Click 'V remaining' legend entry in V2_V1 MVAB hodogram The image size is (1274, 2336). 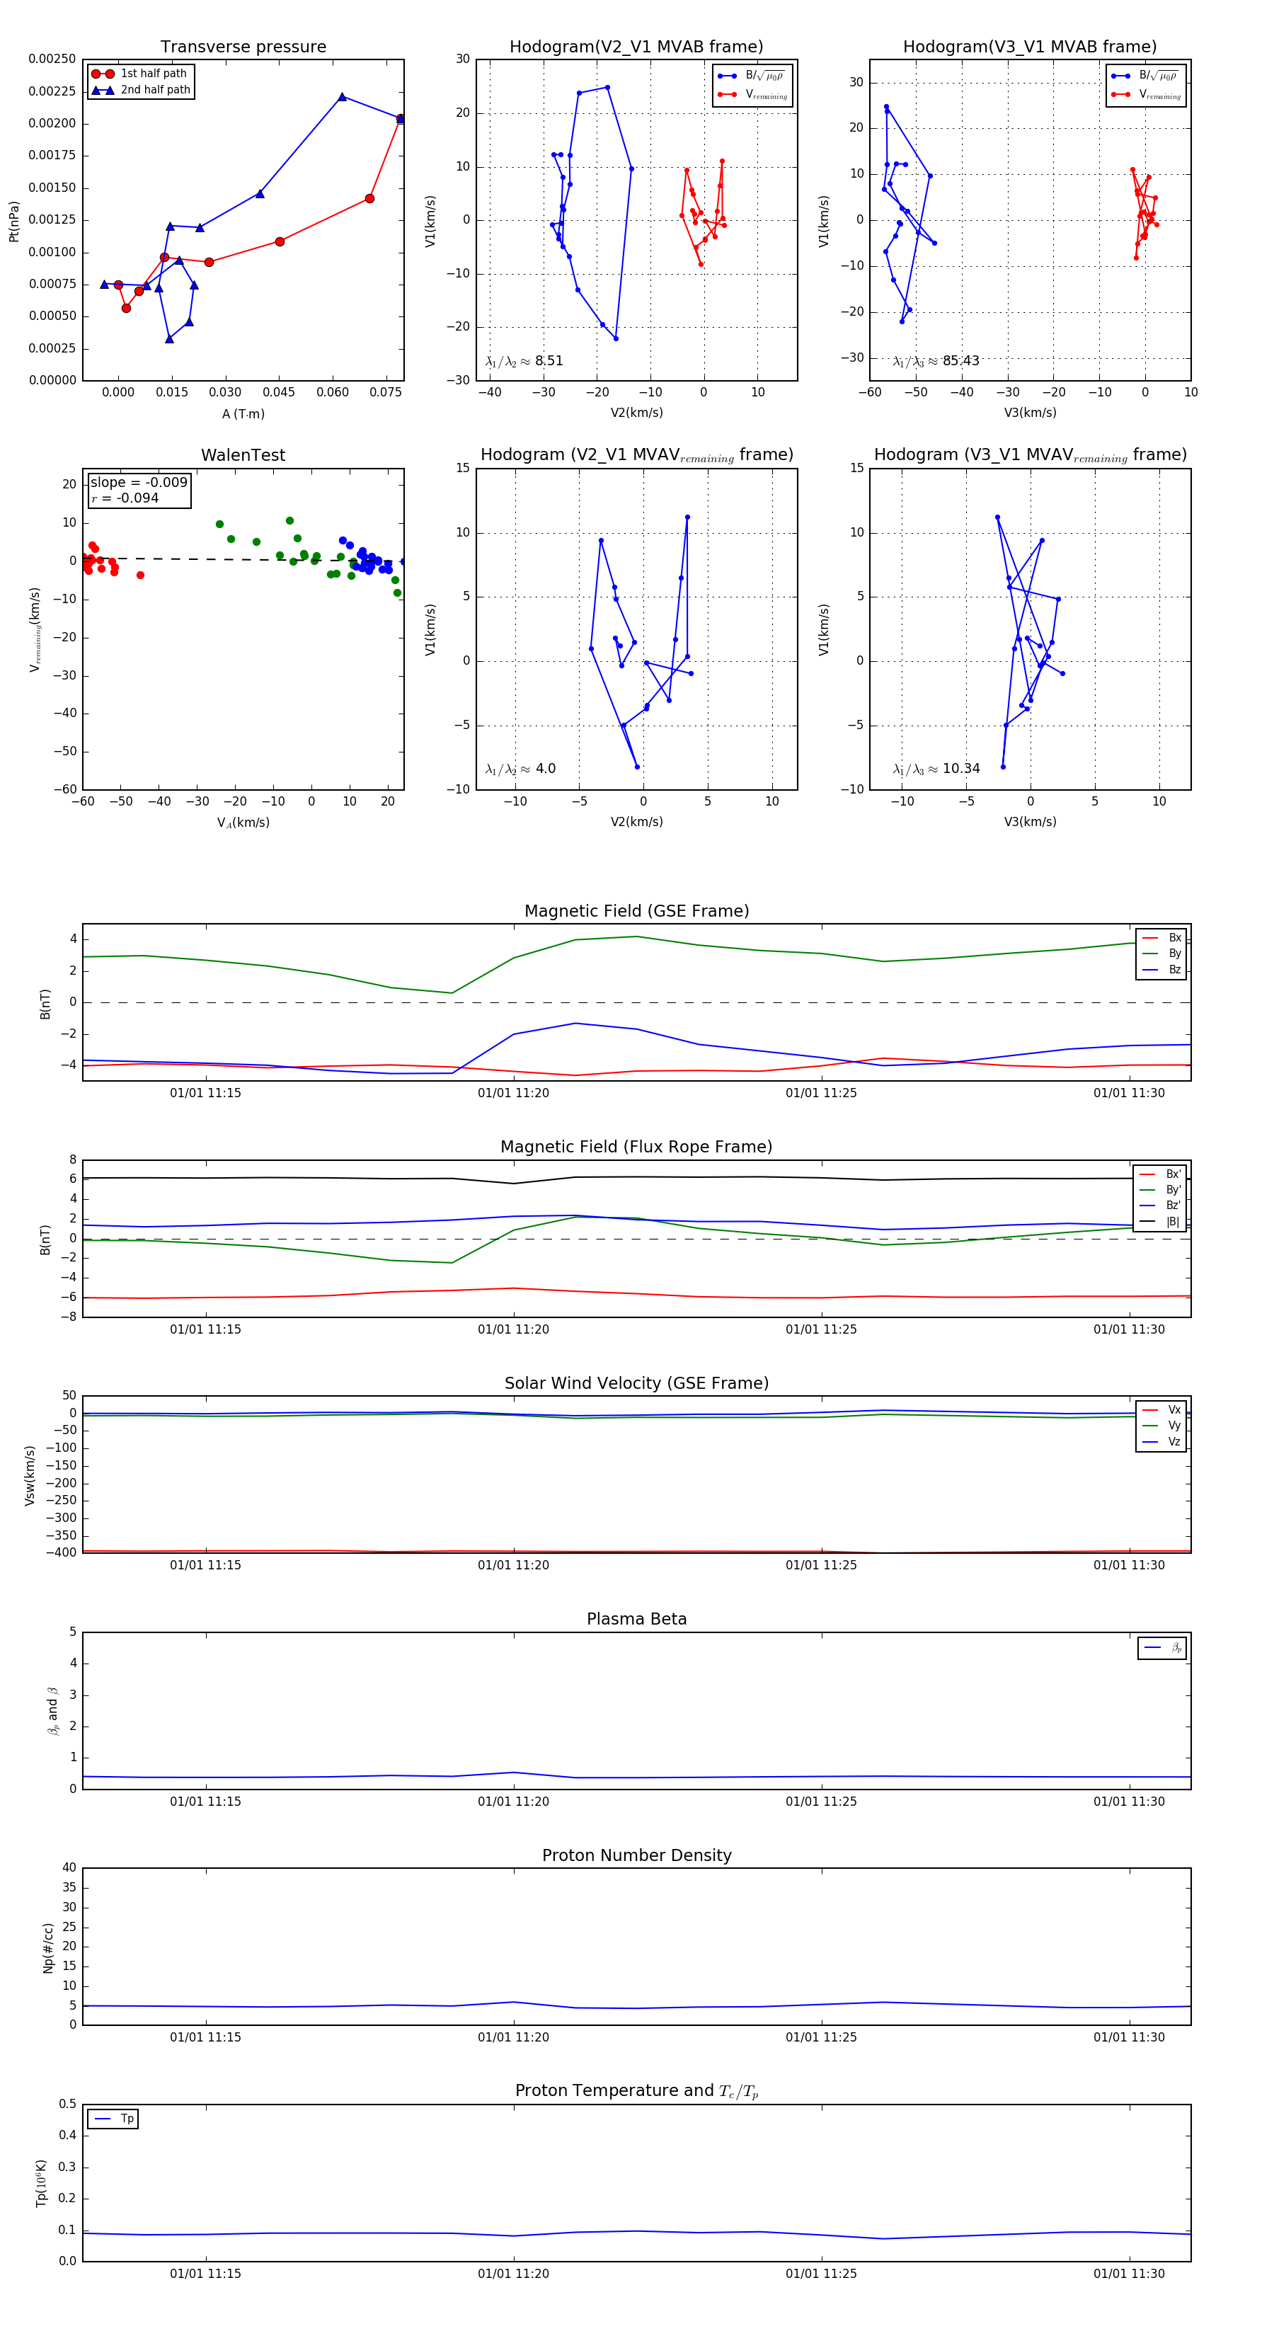[x=752, y=94]
